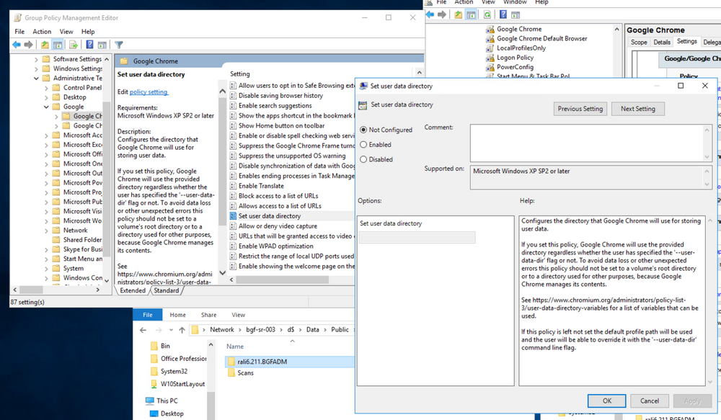Click Up One Level icon in Management console toolbar
The width and height of the screenshot is (721, 420).
click(x=459, y=14)
